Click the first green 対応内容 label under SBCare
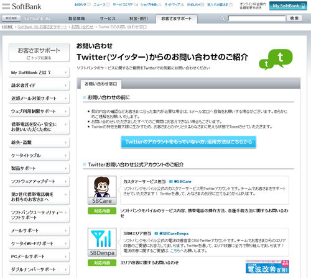This screenshot has height=278, width=311. [102, 211]
